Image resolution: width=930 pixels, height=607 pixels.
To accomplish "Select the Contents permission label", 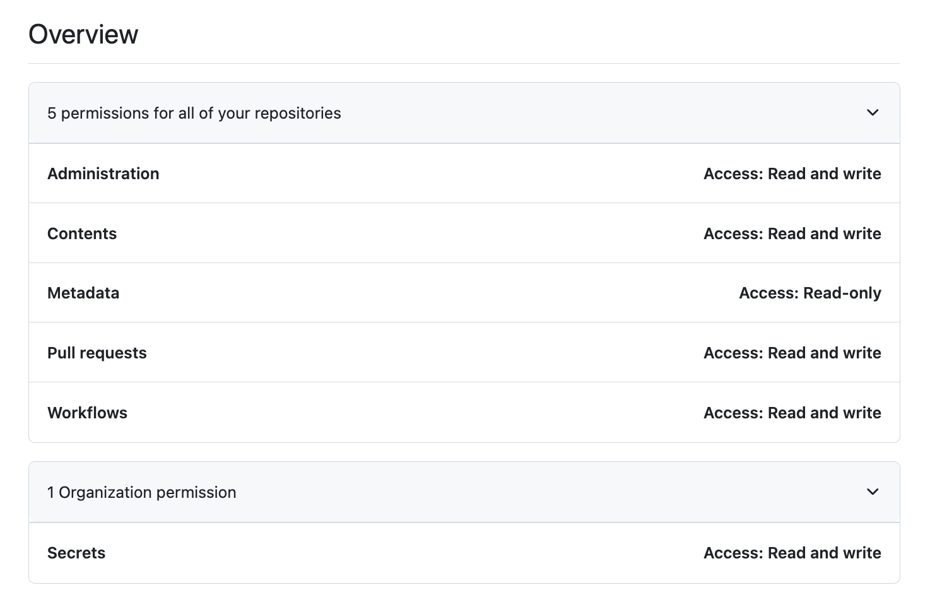I will (x=82, y=233).
